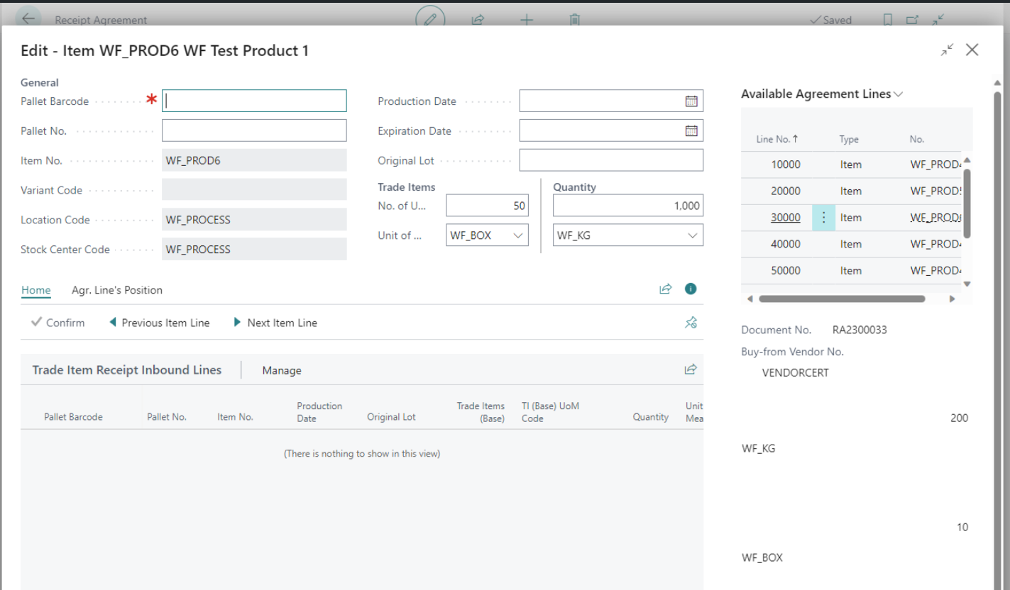The height and width of the screenshot is (590, 1010).
Task: Expand the WF_KG quantity unit dropdown
Action: (692, 235)
